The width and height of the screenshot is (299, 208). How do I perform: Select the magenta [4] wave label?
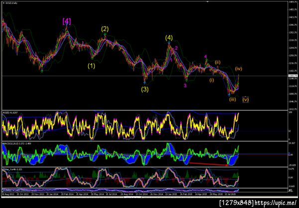pos(67,21)
